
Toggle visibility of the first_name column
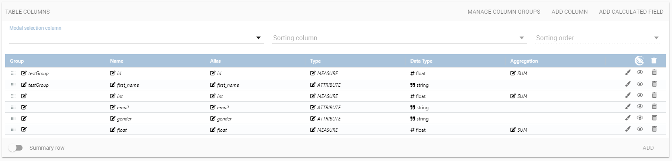pyautogui.click(x=640, y=84)
